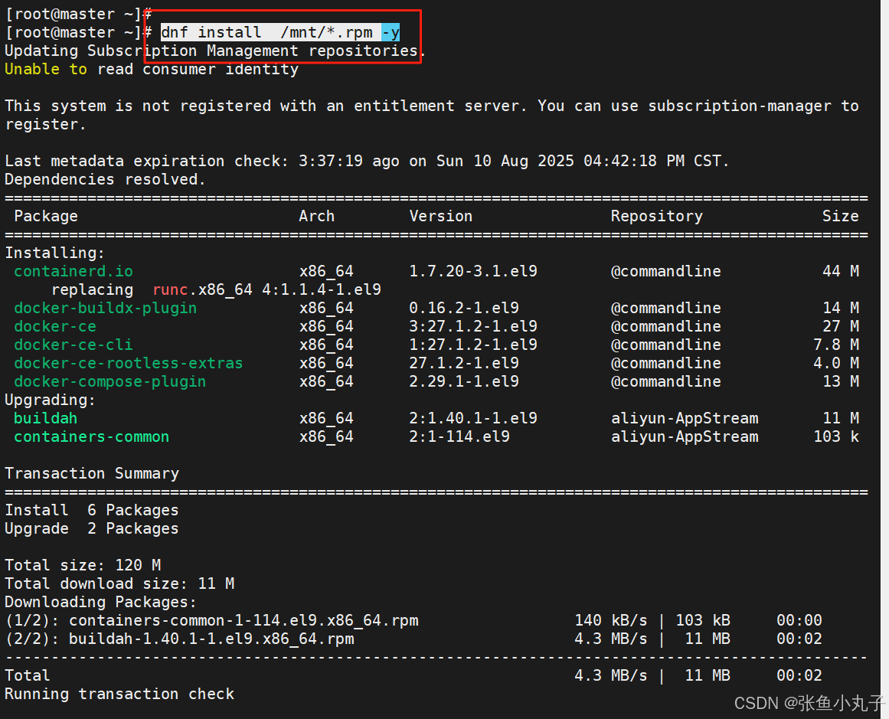Click the 44 M size value
Viewport: 889px width, 719px height.
pyautogui.click(x=841, y=271)
